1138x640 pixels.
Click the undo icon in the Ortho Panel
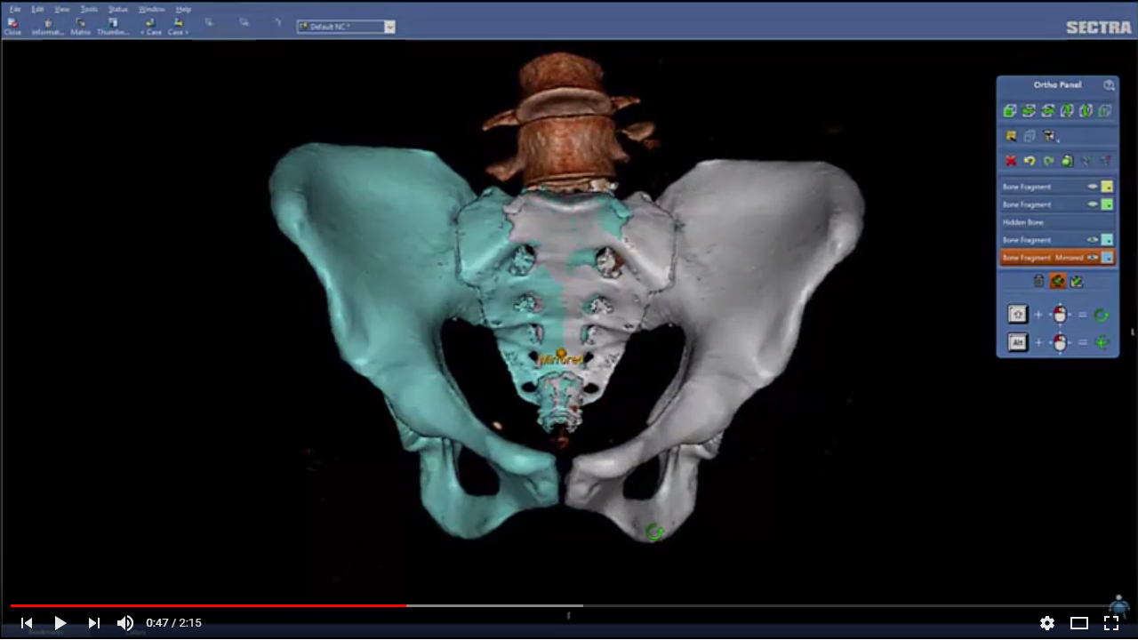[1029, 160]
